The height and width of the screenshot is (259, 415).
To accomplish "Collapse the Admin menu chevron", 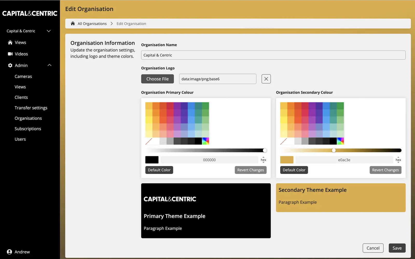I will point(49,65).
